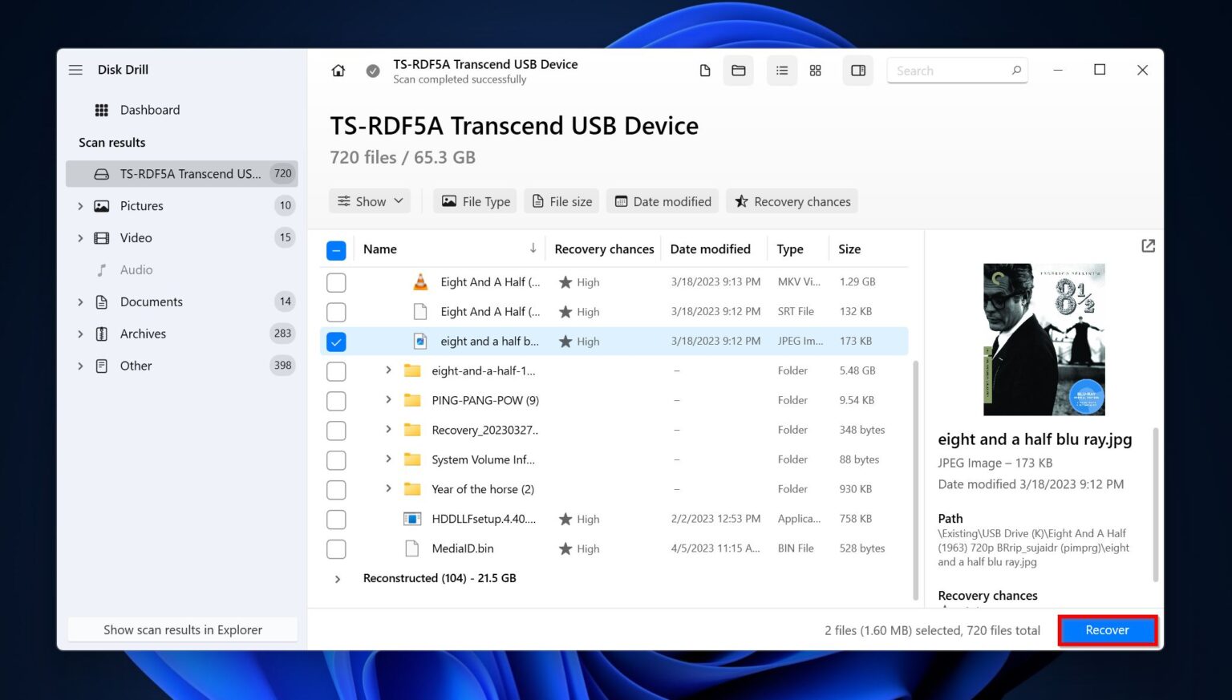Check the checkbox for MediaID.bin
The height and width of the screenshot is (700, 1232).
coord(336,548)
